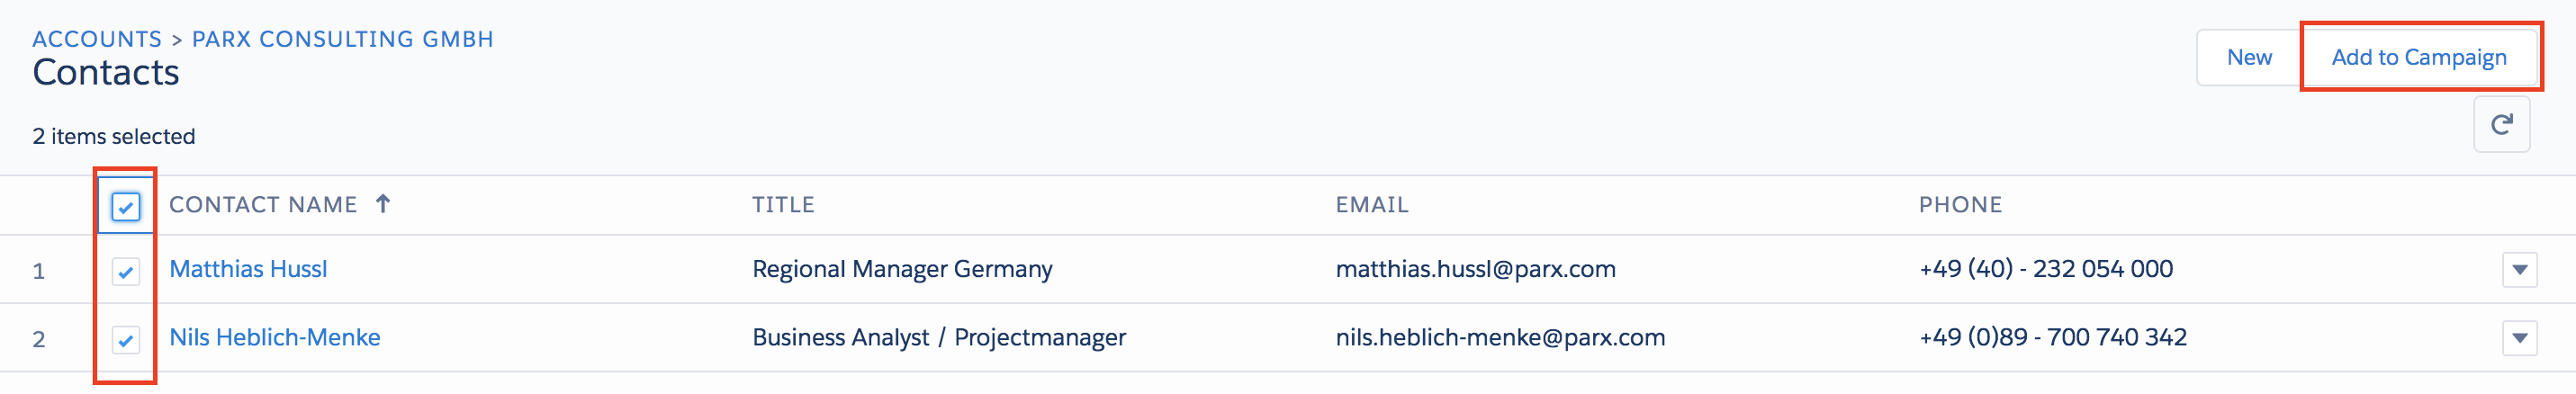
Task: Open the Matthias Hussl contact link
Action: [x=248, y=269]
